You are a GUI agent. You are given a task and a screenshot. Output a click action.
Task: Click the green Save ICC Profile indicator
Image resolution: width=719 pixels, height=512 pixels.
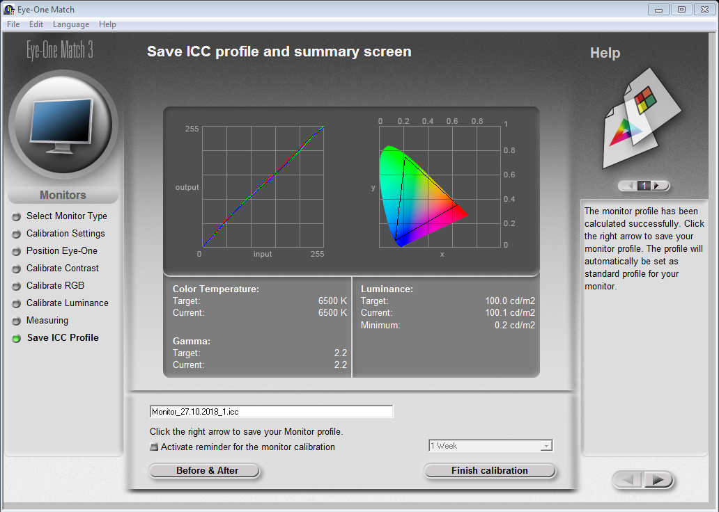[x=17, y=338]
